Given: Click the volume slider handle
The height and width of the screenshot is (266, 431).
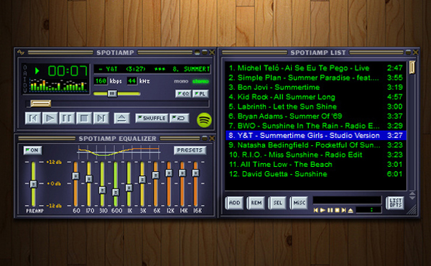Looking at the screenshot, I should tap(112, 93).
